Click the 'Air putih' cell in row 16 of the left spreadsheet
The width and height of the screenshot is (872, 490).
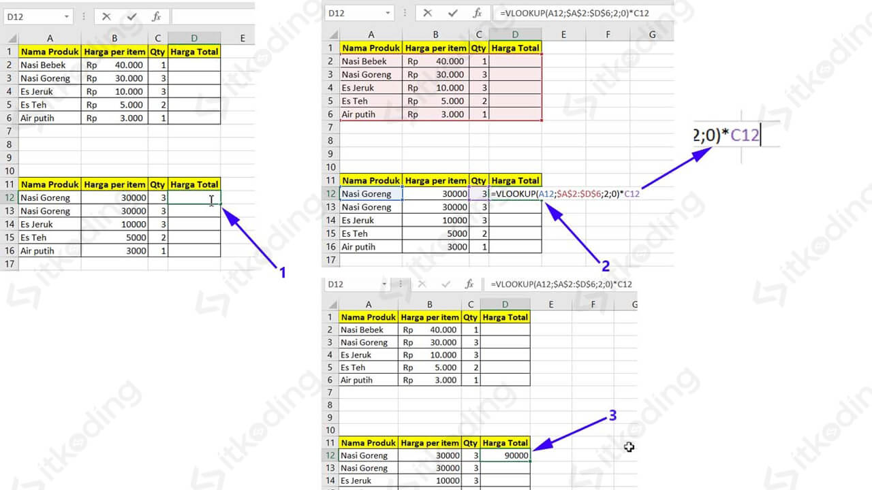tap(50, 250)
